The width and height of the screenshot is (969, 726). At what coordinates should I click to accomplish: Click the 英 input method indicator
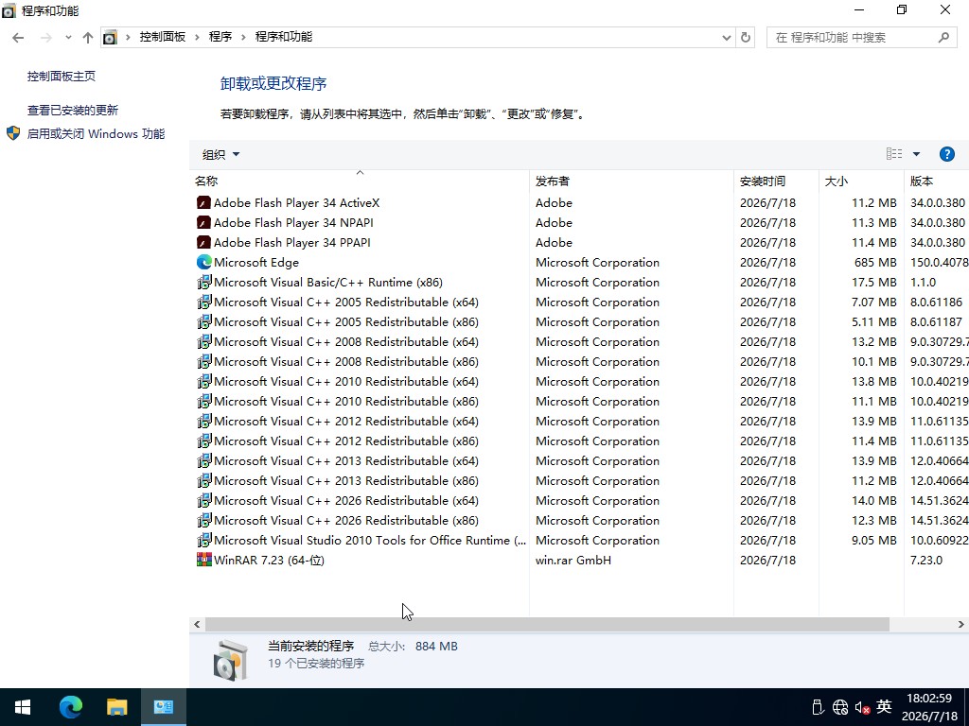coord(884,706)
